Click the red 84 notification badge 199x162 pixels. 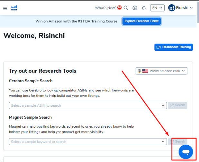tap(120, 7)
